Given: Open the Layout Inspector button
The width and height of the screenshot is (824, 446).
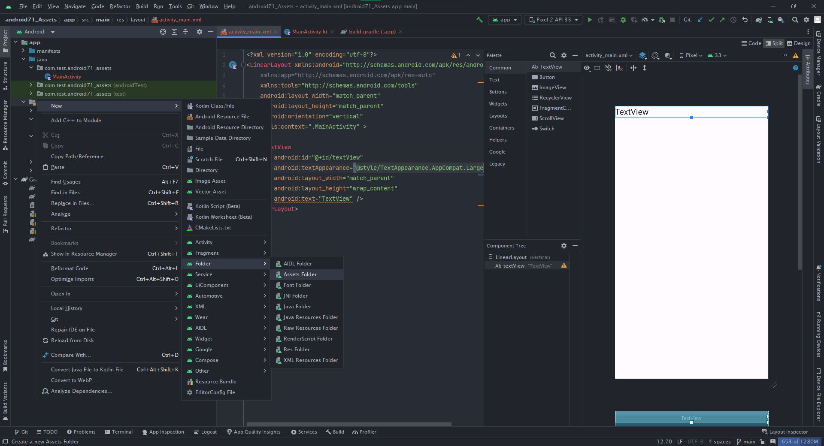Looking at the screenshot, I should tap(785, 432).
